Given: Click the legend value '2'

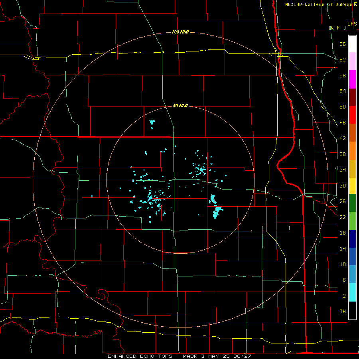Looking at the screenshot, I should [x=344, y=296].
